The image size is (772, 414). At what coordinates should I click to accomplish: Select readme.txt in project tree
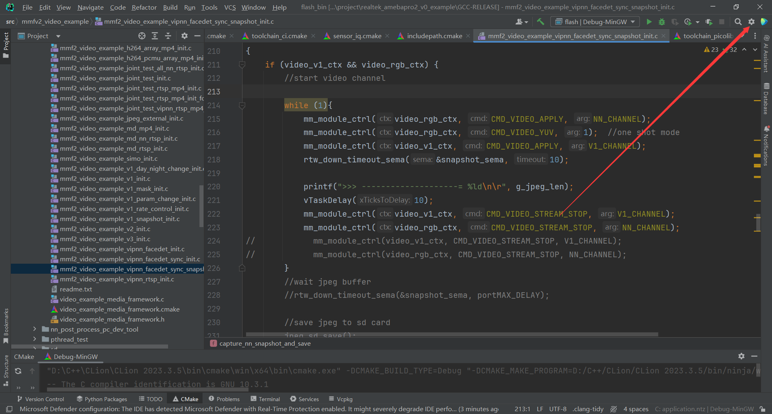coord(76,289)
